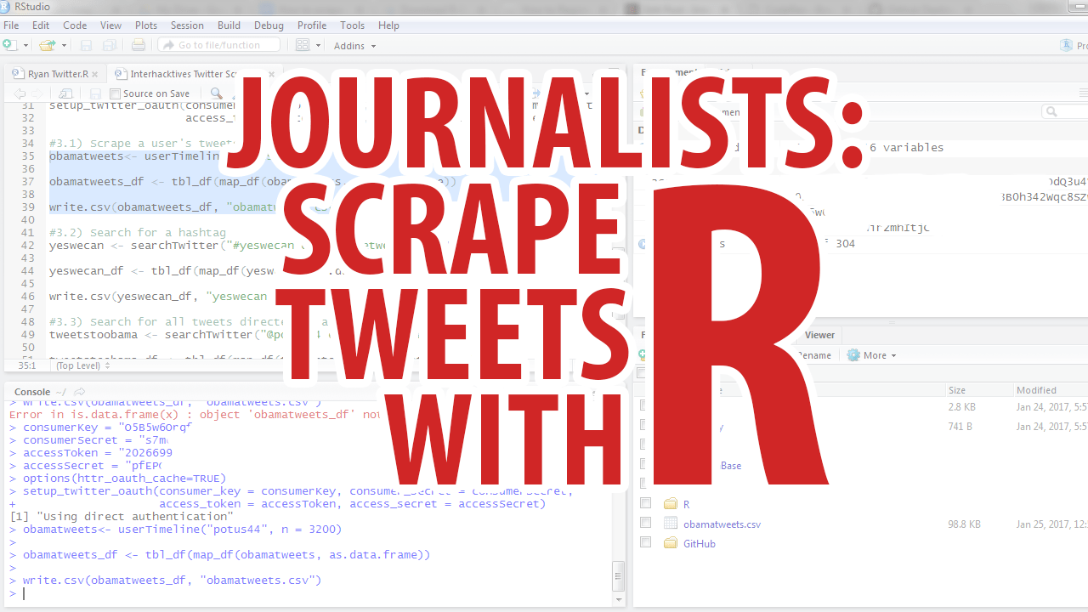Viewport: 1088px width, 612px height.
Task: Click the obamatweets.csv spreadsheet icon
Action: click(670, 524)
